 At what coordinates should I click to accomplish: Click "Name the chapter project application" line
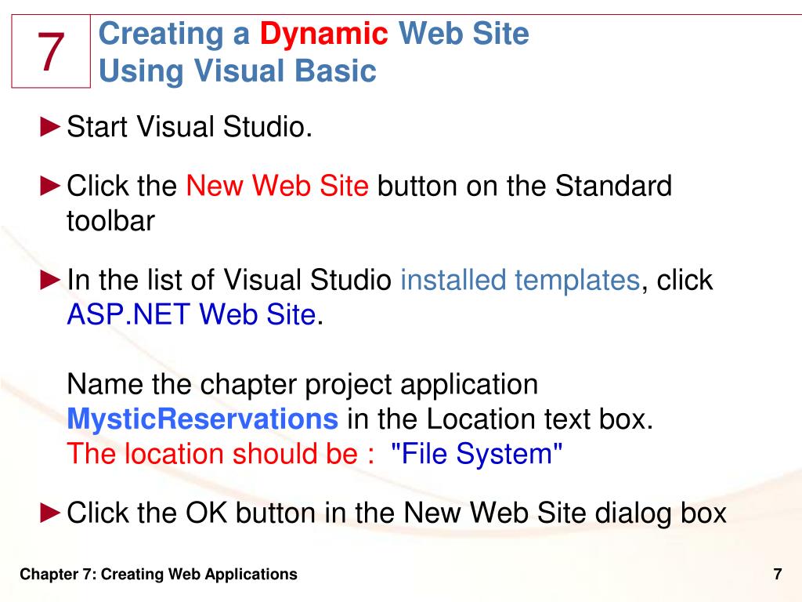(x=302, y=384)
